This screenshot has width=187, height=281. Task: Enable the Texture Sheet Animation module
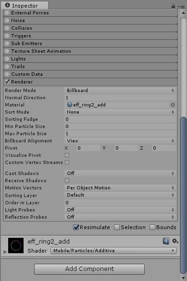coord(7,51)
